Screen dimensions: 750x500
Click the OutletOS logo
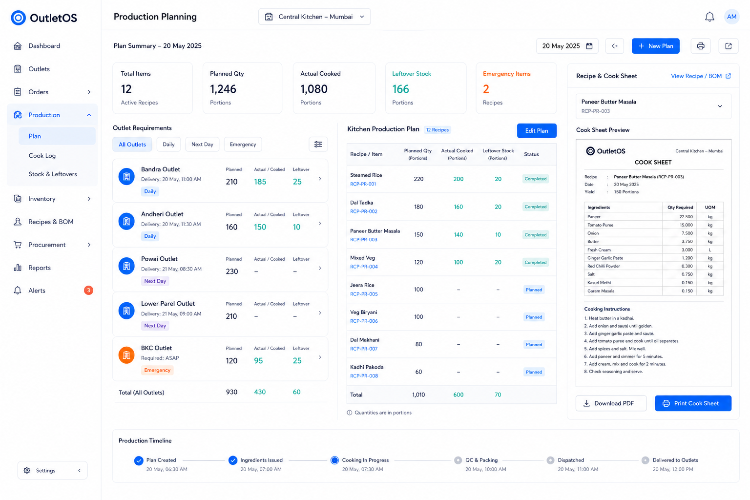click(44, 18)
